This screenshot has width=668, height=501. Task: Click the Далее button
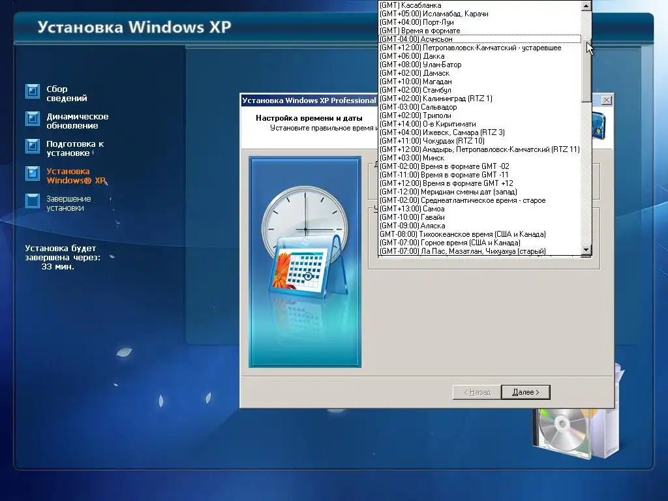[526, 392]
